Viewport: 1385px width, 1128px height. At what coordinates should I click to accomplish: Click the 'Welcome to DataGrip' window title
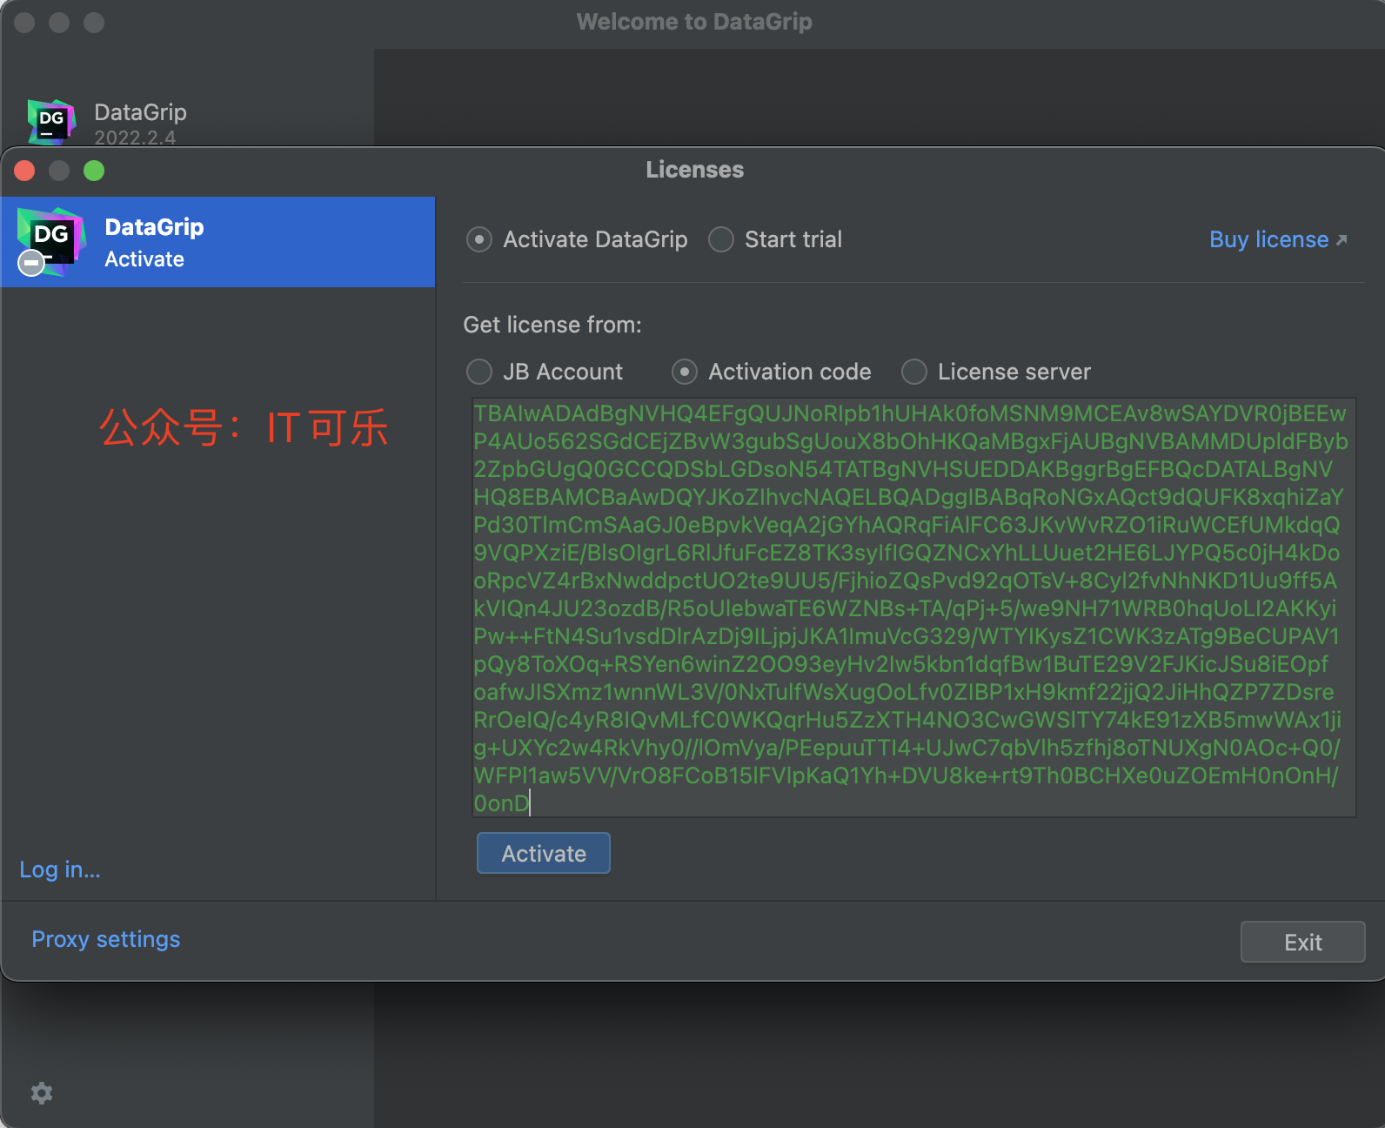[x=694, y=22]
